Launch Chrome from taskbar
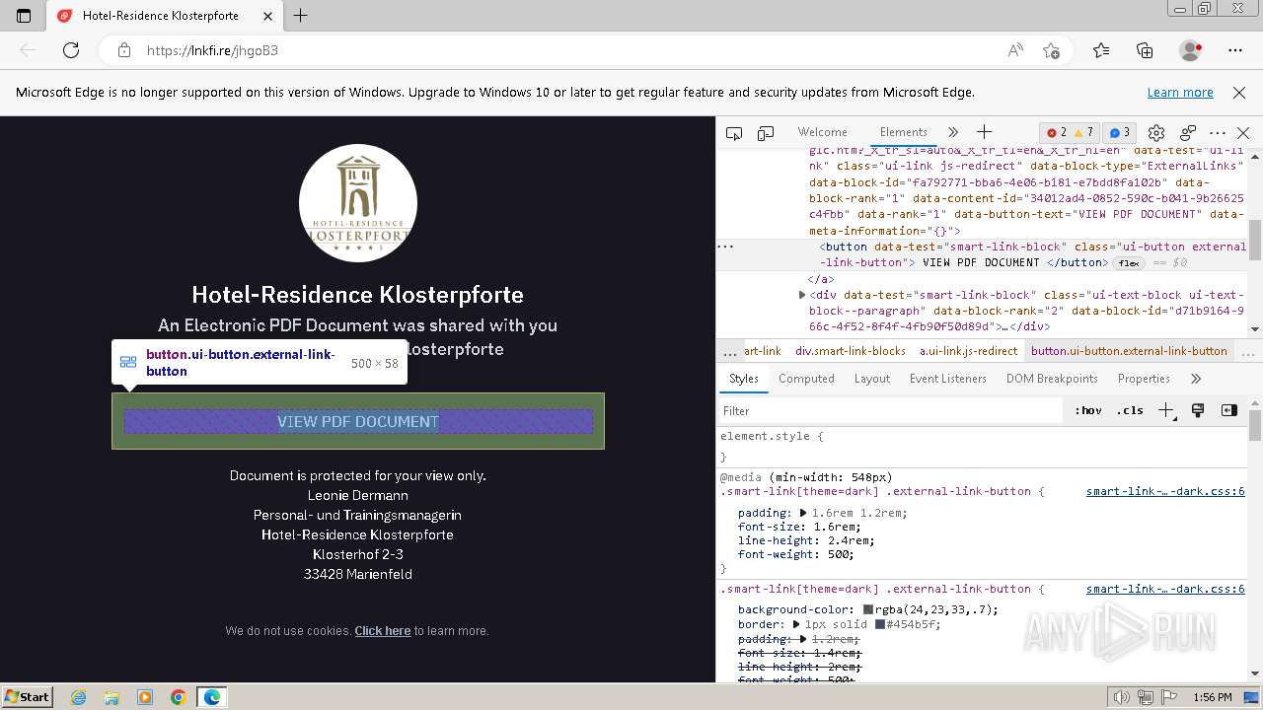Viewport: 1263px width, 710px height. click(x=178, y=697)
